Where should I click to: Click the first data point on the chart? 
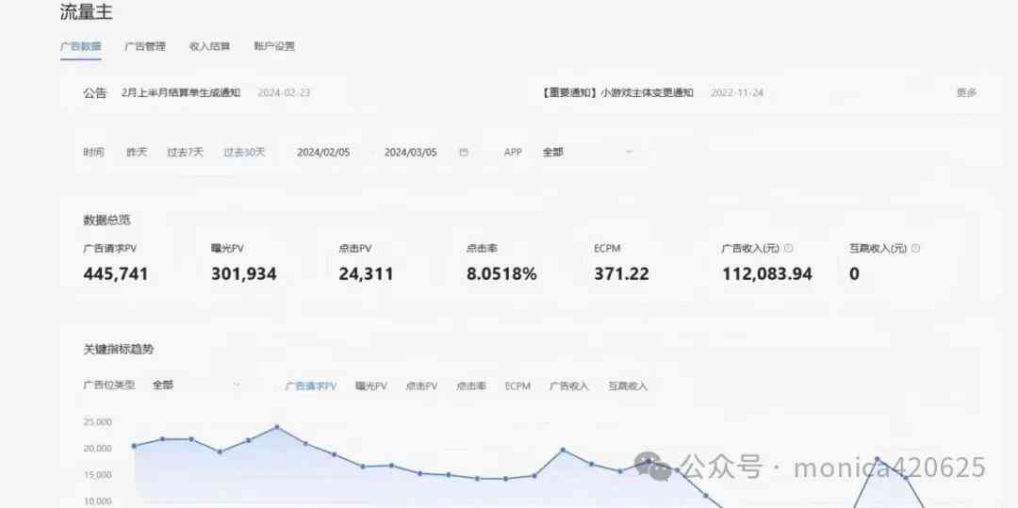pos(134,446)
